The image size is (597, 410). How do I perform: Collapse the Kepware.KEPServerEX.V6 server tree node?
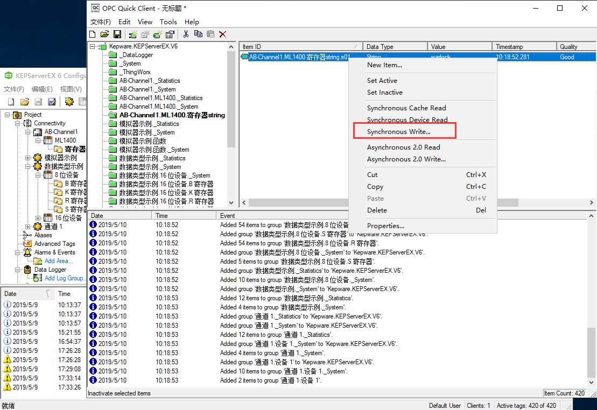pos(92,46)
